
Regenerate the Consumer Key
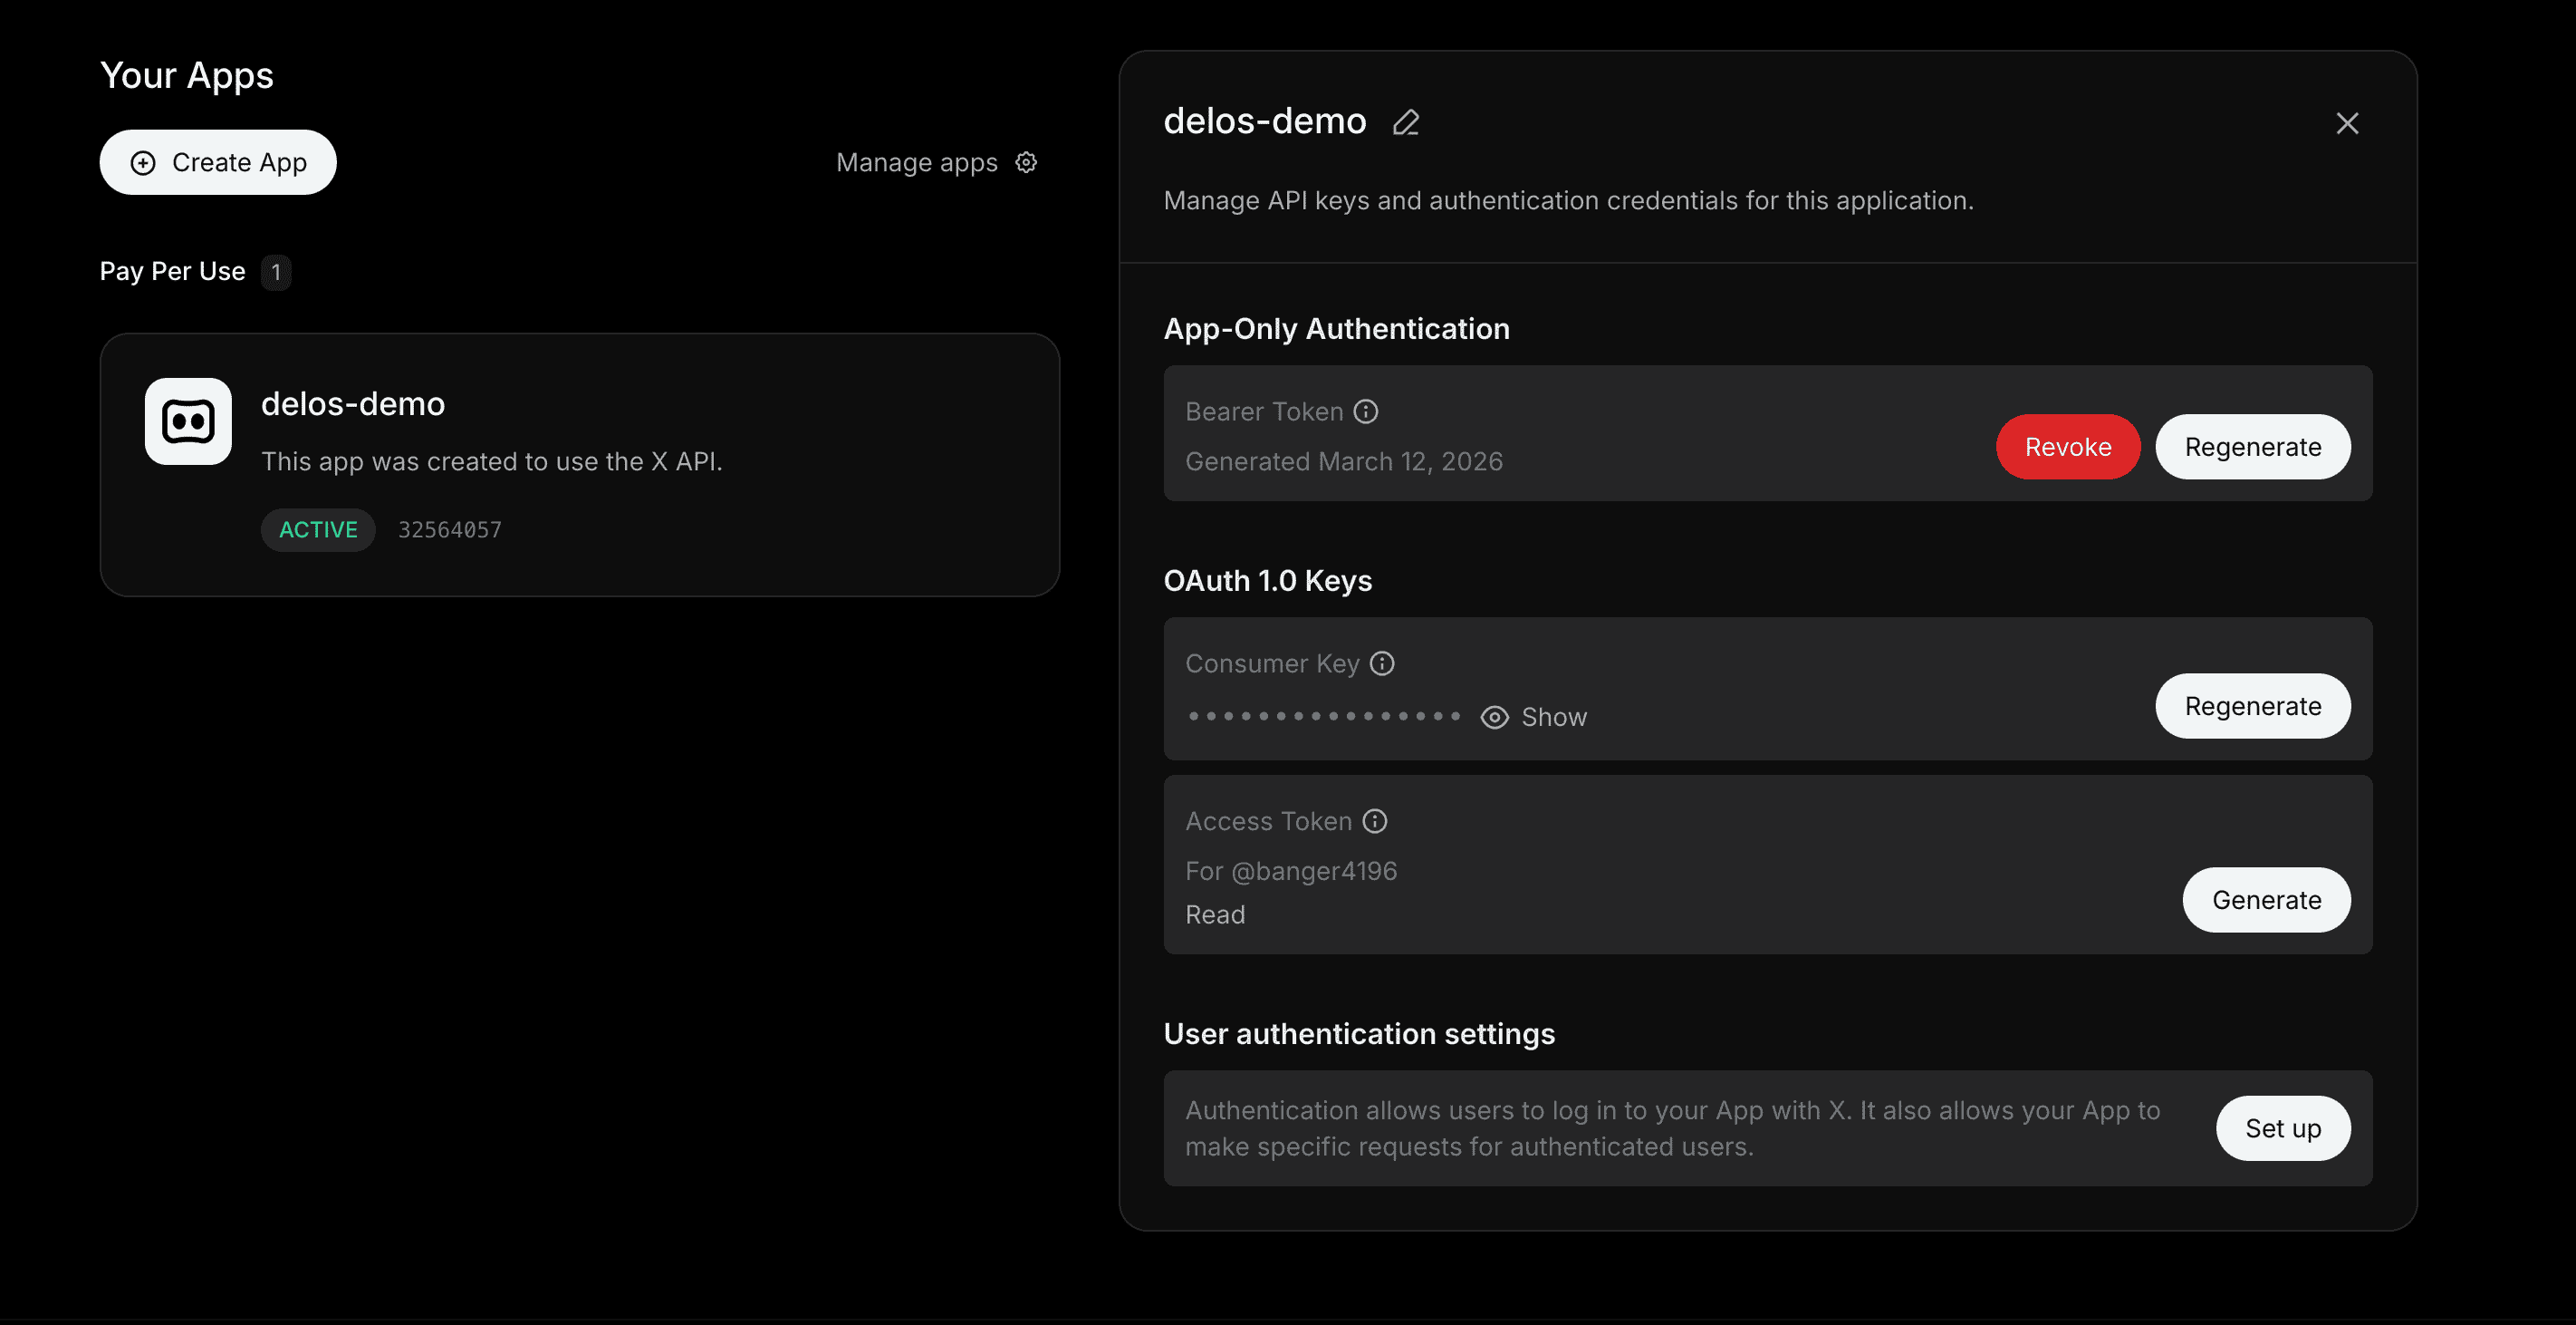pos(2253,707)
